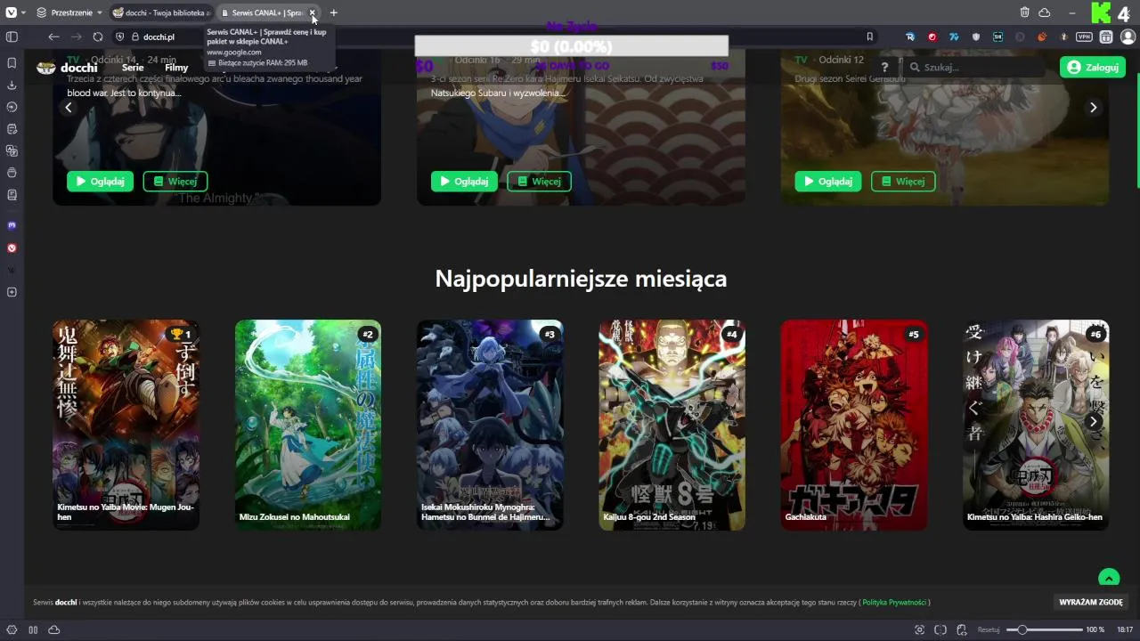Viewport: 1140px width, 641px height.
Task: Click Więcej on The Almighty card
Action: click(175, 181)
